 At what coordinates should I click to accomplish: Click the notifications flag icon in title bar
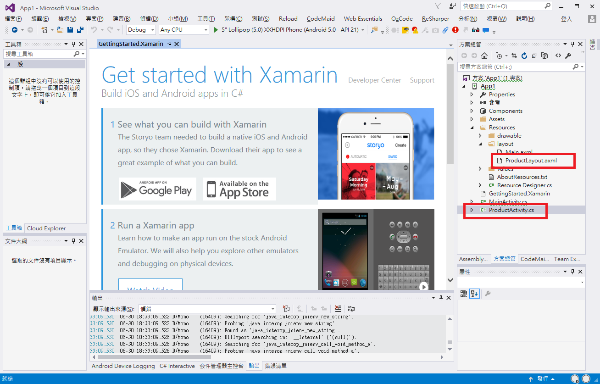(438, 6)
